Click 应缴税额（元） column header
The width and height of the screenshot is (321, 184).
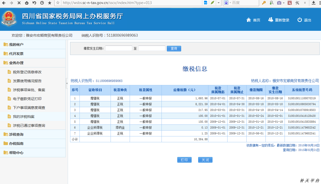[x=185, y=90]
